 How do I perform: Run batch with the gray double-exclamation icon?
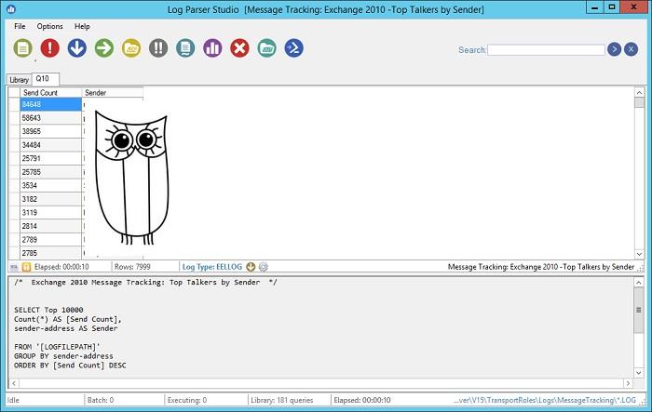(x=158, y=48)
